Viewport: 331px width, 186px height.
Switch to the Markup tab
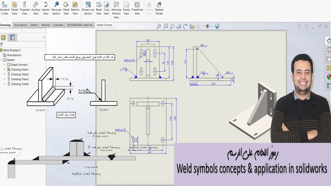coord(46,25)
